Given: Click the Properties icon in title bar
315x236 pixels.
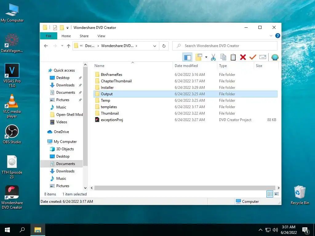Looking at the screenshot, I should pyautogui.click(x=55, y=28).
